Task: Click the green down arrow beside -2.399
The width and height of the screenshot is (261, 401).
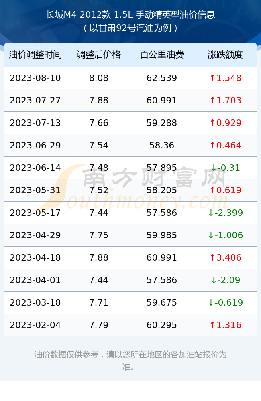Action: [x=211, y=213]
